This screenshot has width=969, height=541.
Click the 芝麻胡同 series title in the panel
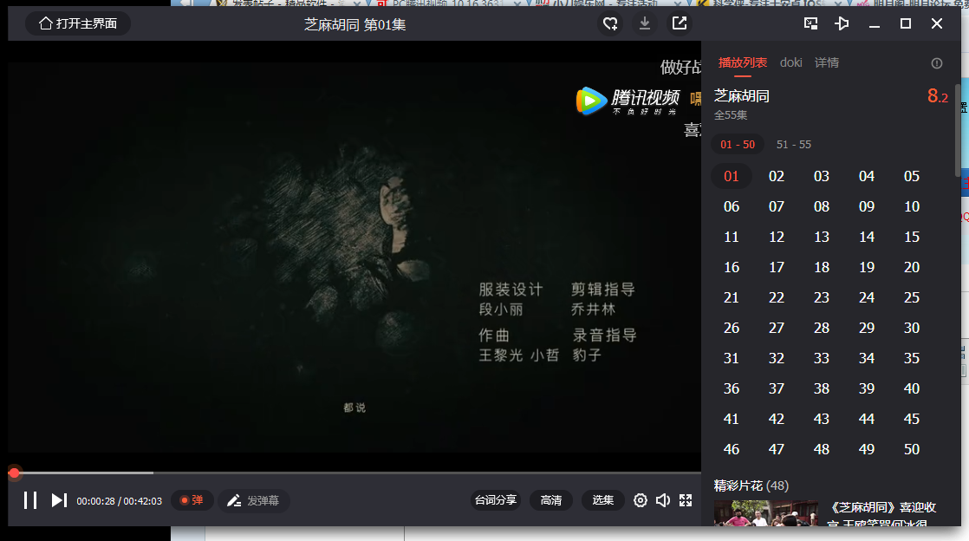pyautogui.click(x=742, y=96)
